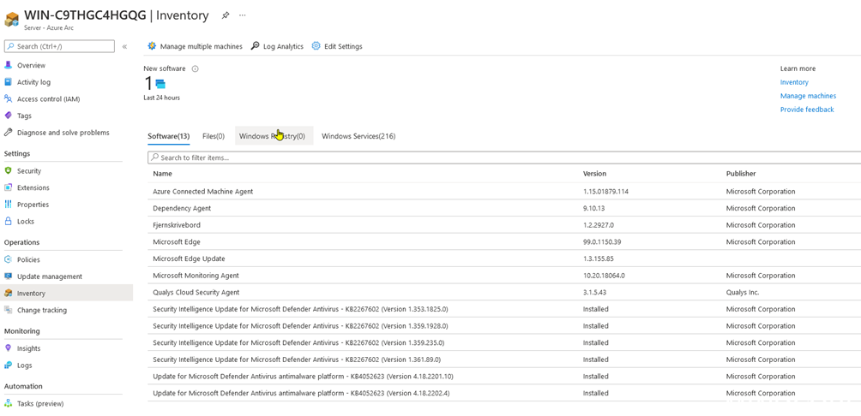The width and height of the screenshot is (861, 416).
Task: Click the Security shield icon
Action: 8,171
